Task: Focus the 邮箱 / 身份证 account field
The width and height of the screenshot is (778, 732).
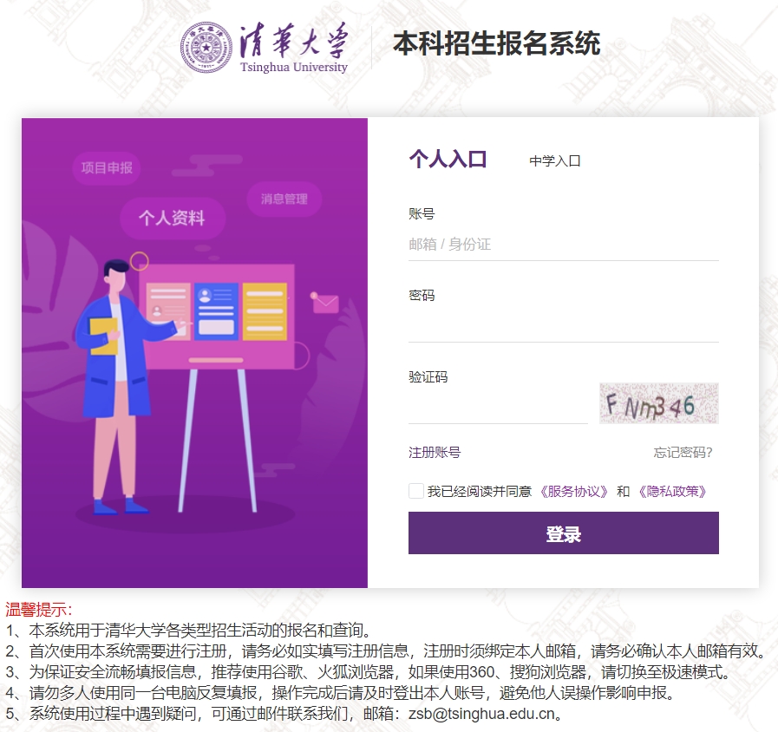Action: [563, 245]
